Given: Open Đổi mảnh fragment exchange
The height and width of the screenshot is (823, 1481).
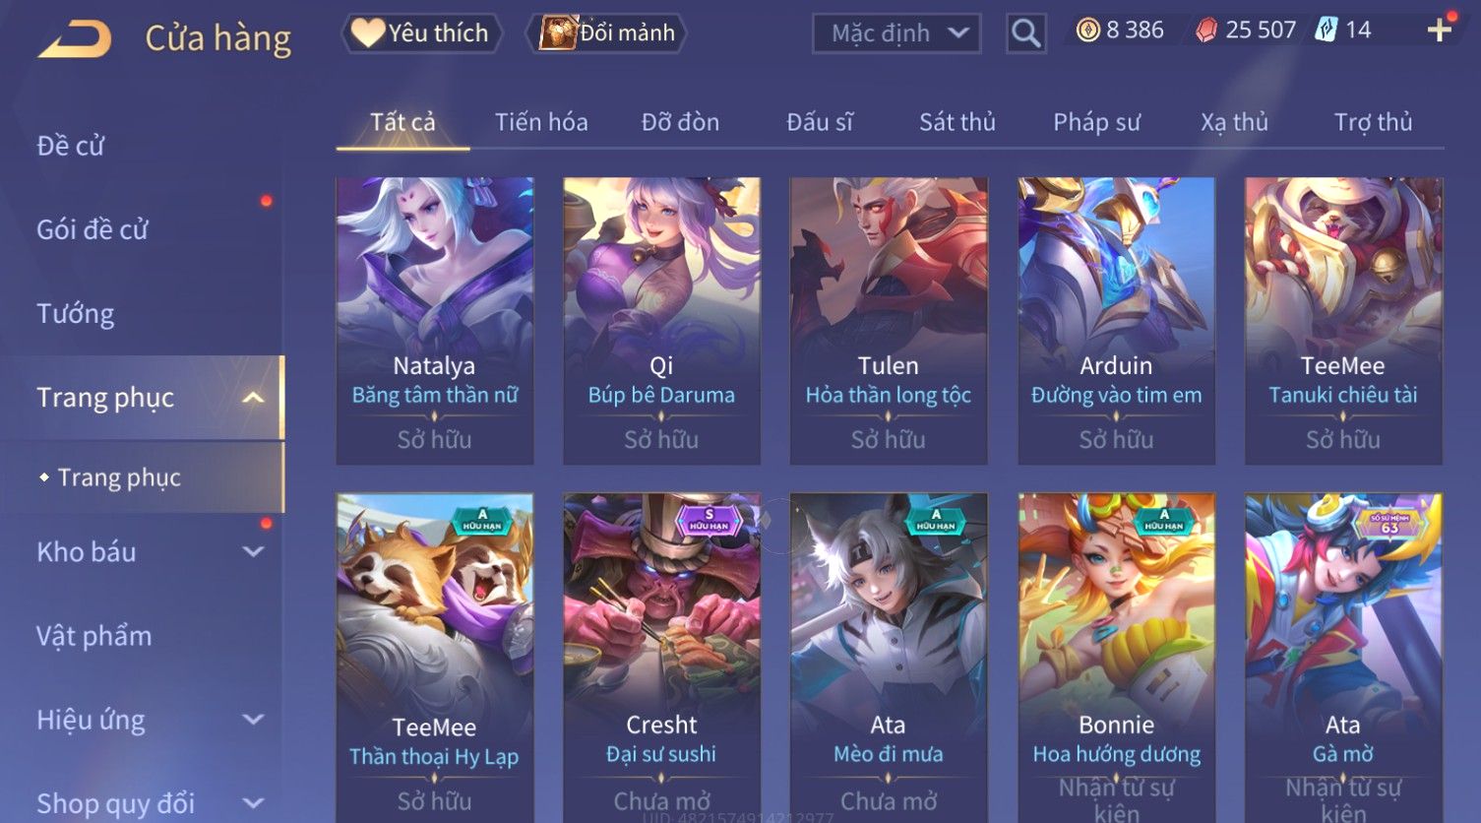Looking at the screenshot, I should tap(606, 33).
